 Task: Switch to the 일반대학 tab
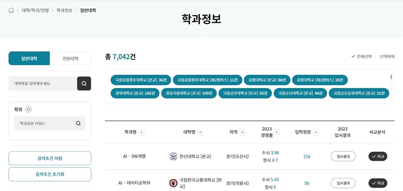29,58
